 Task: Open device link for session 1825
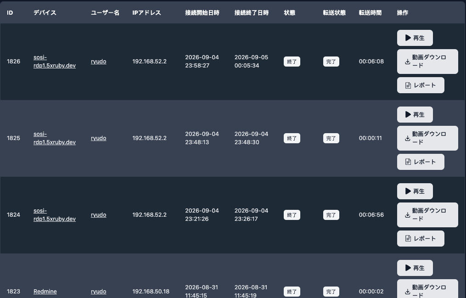pos(54,138)
